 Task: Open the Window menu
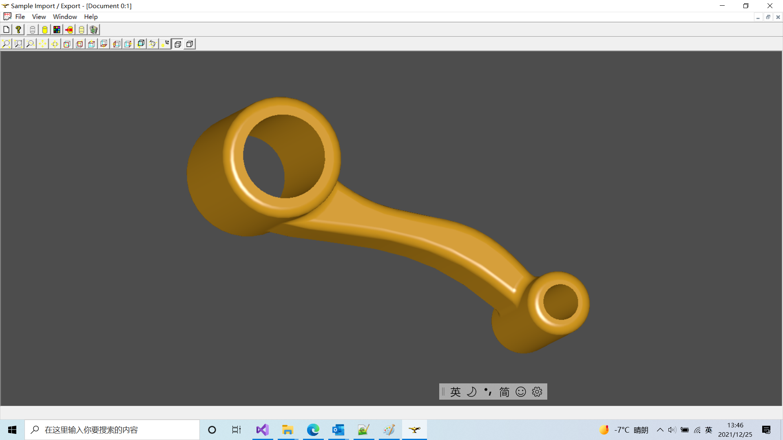(x=64, y=17)
